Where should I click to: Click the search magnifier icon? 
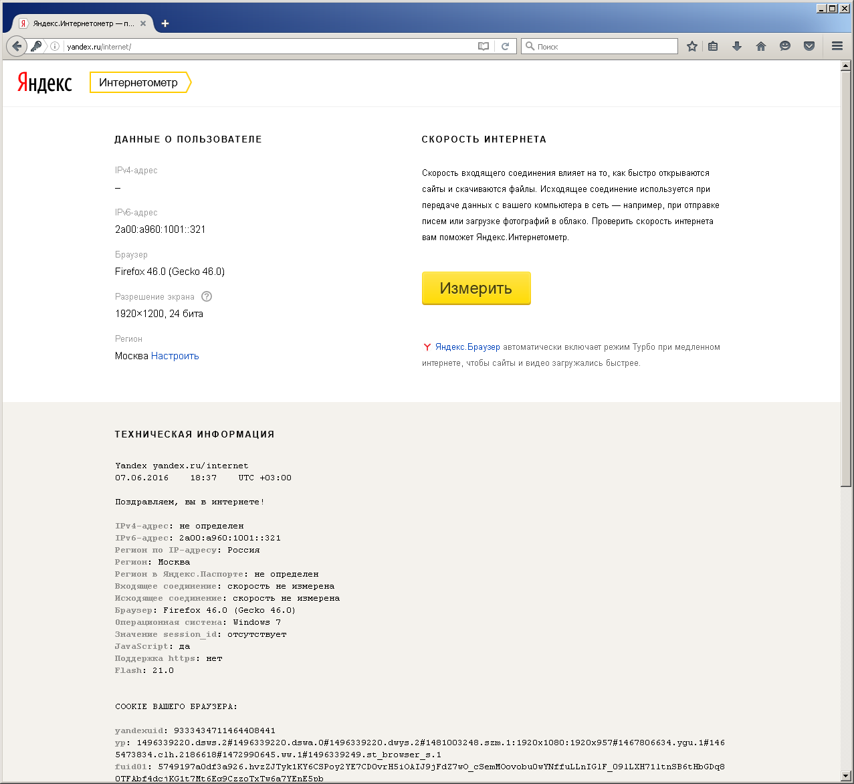(530, 46)
